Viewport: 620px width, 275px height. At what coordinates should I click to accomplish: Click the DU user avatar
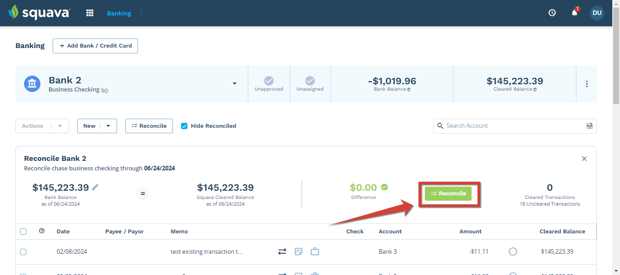(597, 13)
